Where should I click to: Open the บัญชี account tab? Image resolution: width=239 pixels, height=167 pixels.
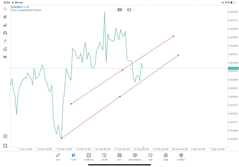pos(165,157)
